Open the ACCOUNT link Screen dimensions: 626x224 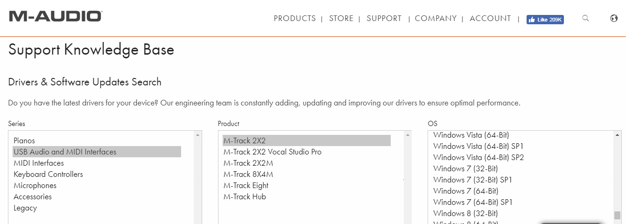[x=490, y=19]
